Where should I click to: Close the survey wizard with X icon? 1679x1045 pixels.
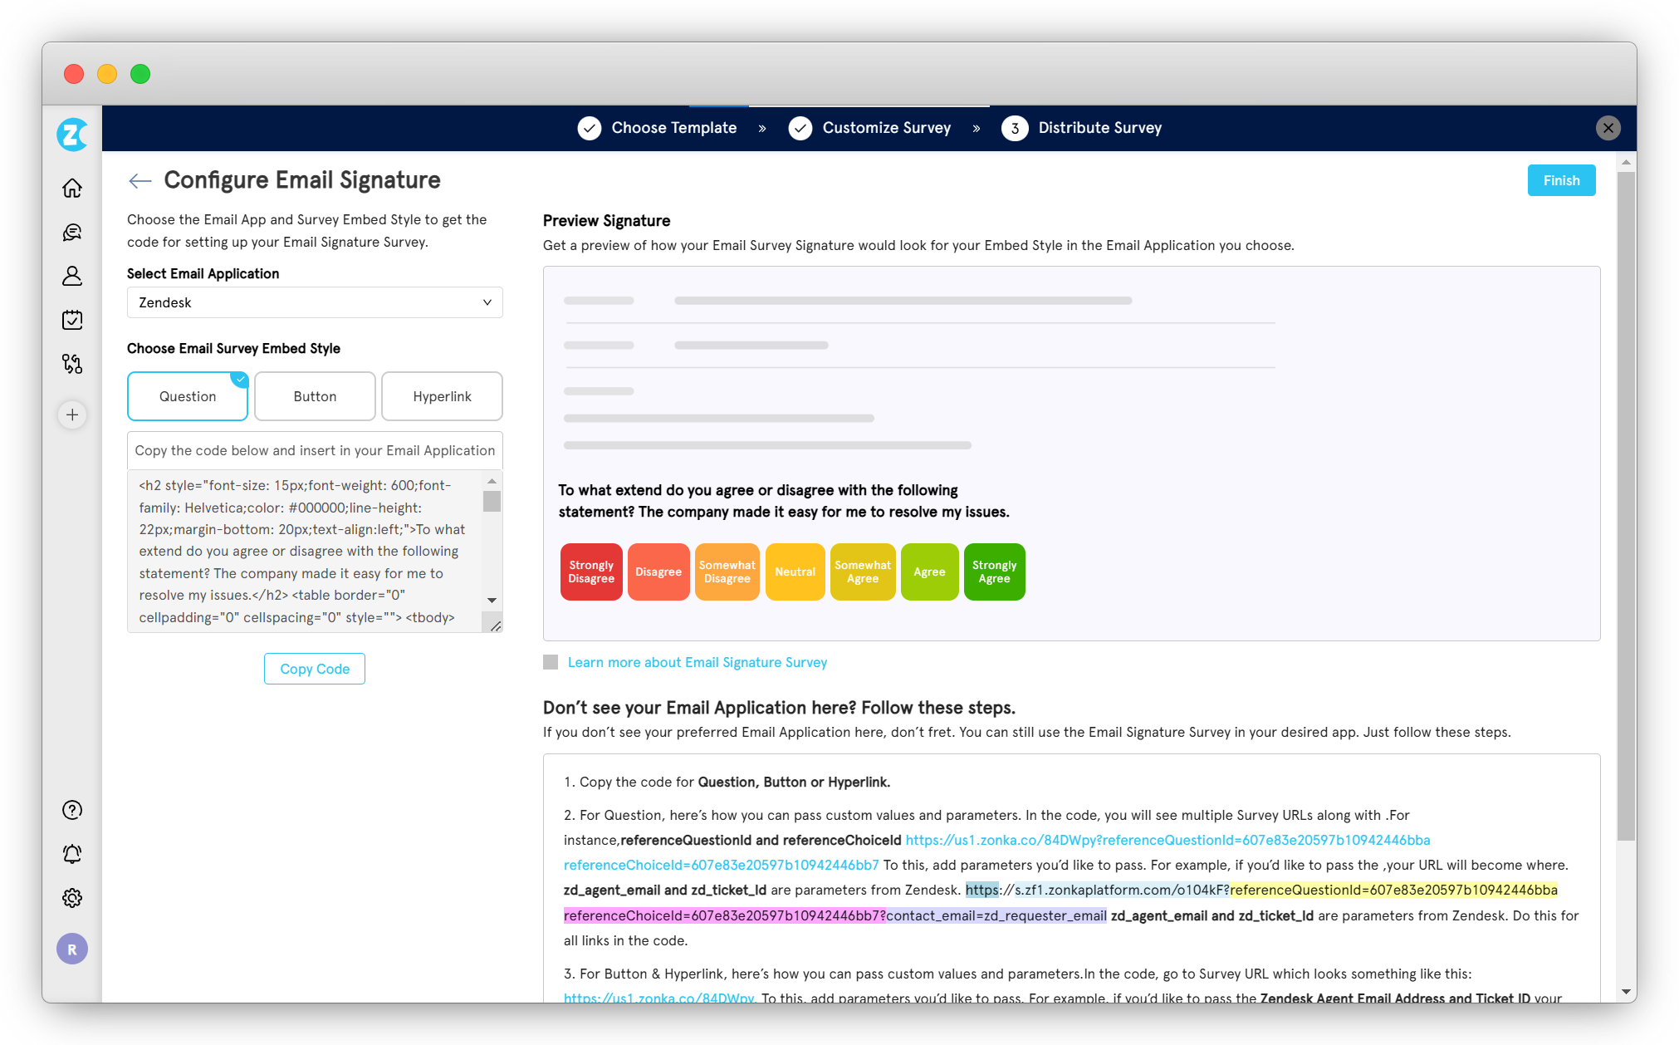(x=1608, y=128)
